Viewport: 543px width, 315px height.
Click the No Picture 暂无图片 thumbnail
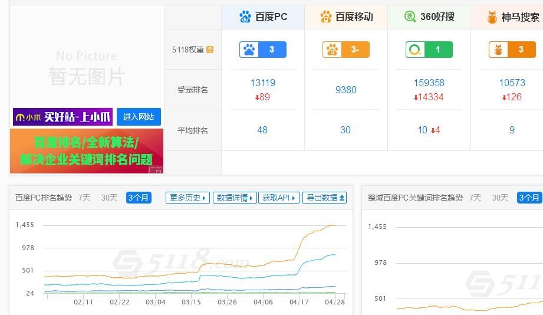[87, 68]
